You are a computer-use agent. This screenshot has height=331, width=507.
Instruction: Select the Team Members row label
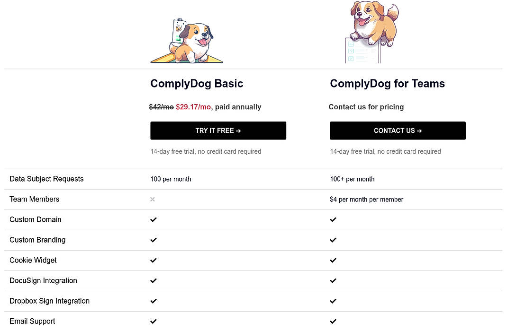(34, 199)
